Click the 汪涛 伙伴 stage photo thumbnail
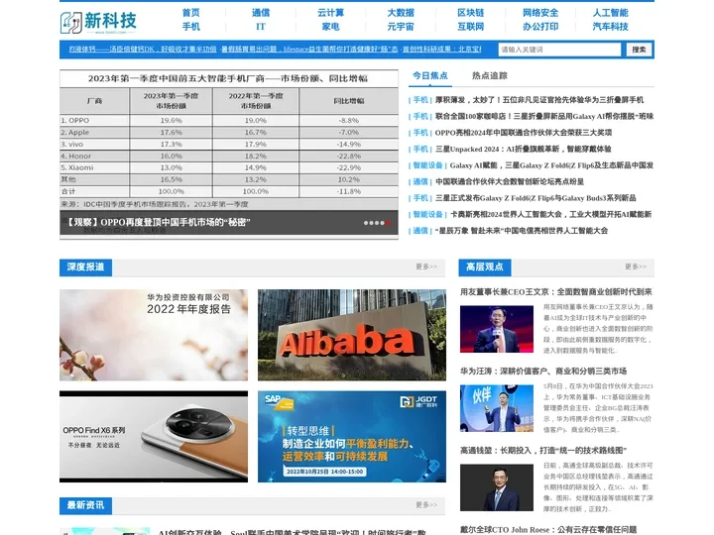 click(x=497, y=408)
